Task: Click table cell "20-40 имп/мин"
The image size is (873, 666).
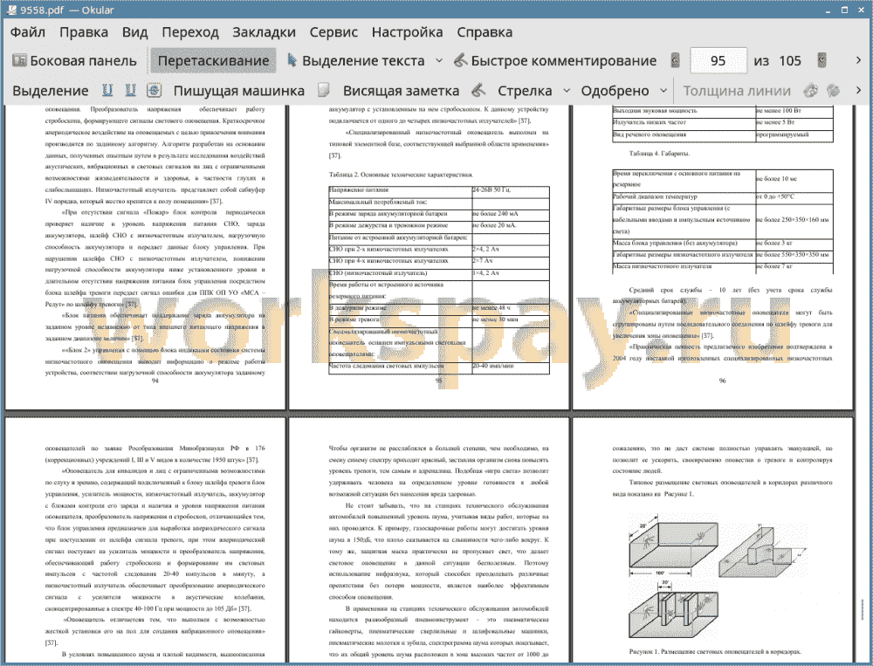Action: (x=511, y=367)
